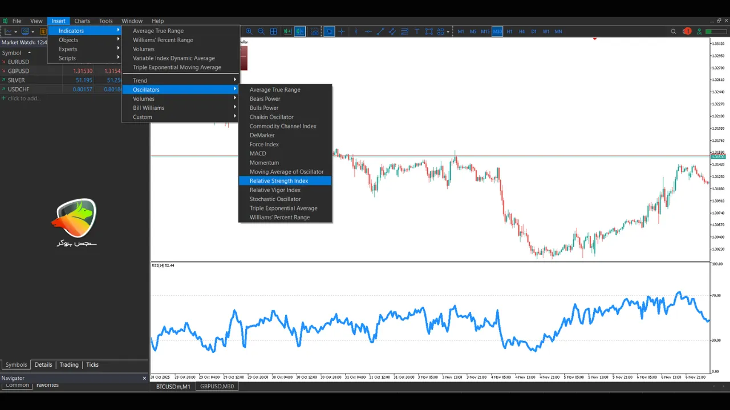Click the zoom in magnifier icon

249,31
